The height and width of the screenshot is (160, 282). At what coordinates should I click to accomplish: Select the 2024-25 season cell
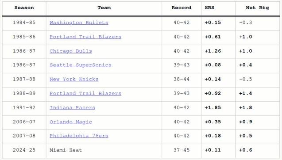24,150
